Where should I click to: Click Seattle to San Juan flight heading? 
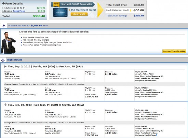(x=45, y=66)
